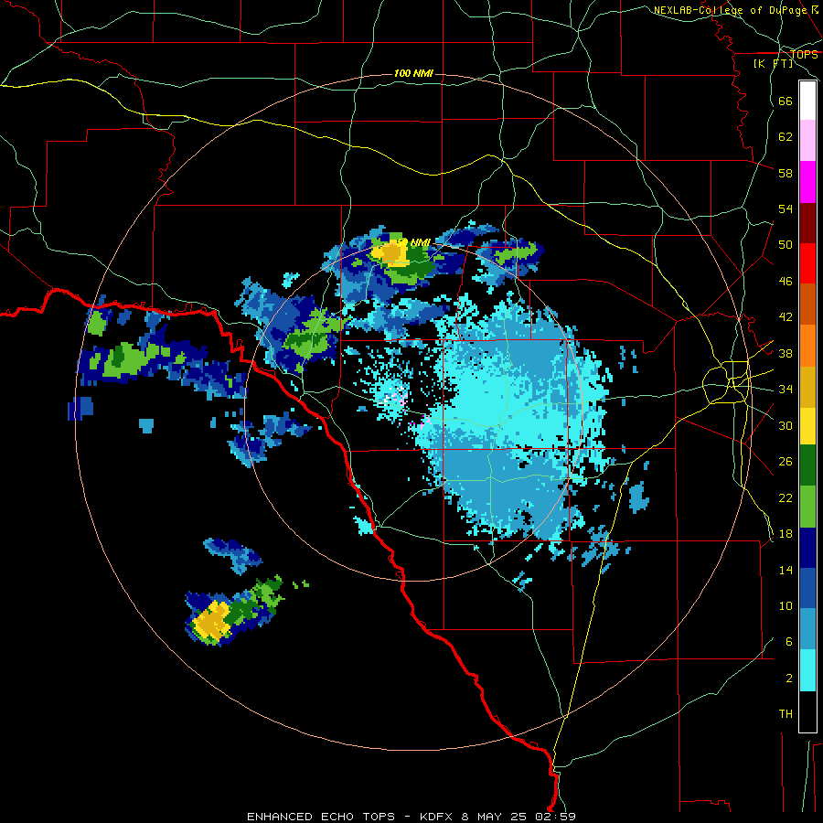Screen dimensions: 823x823
Task: Select the magenta swatch in the height scale
Action: (807, 182)
